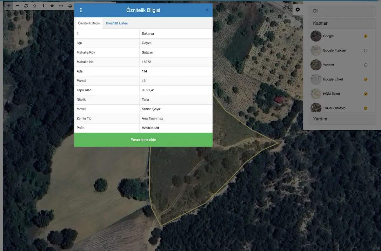Screen dimensions: 381x251
Task: Select the Google base layer radio
Action: 366,36
